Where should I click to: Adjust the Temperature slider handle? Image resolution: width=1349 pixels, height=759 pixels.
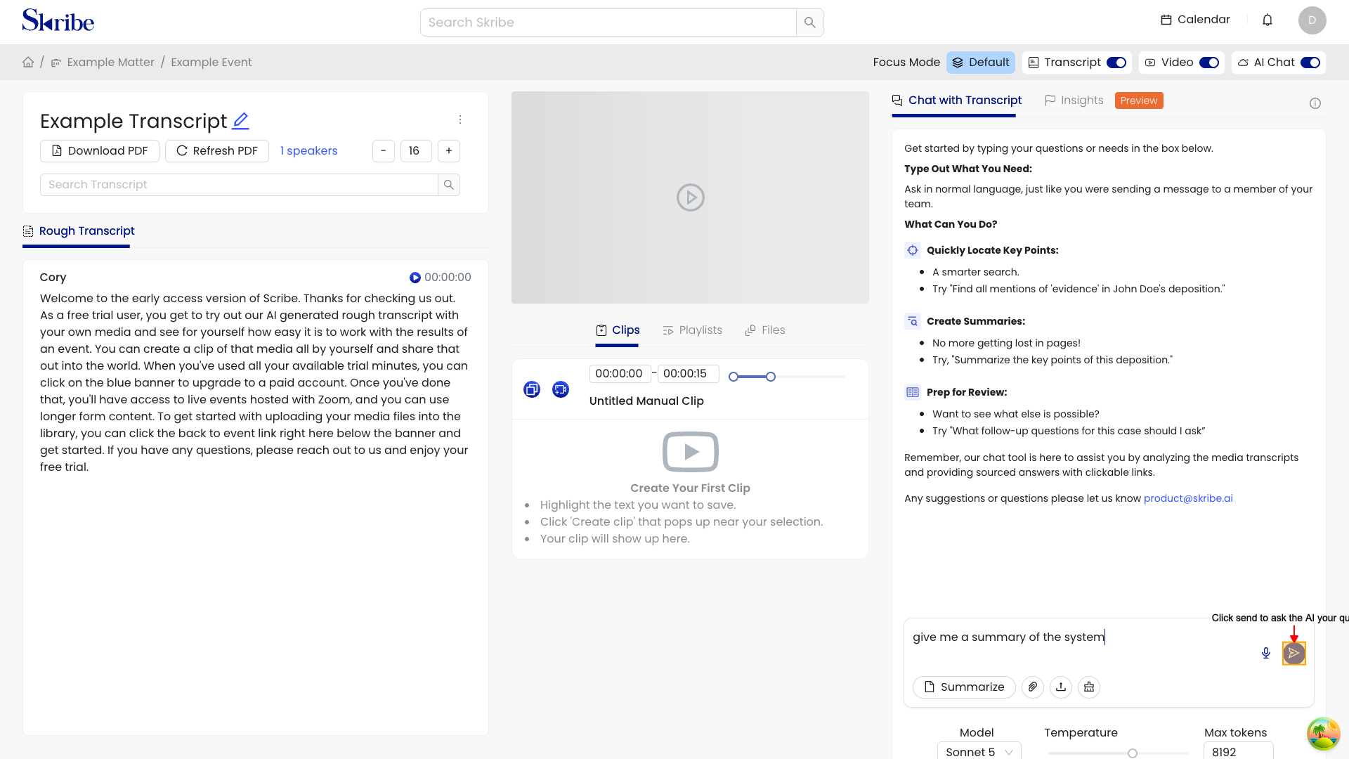click(x=1133, y=753)
